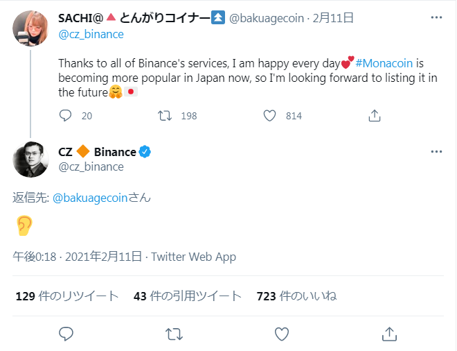The image size is (457, 351).
Task: Retweet SACHI's Monacoin tweet
Action: 165,116
